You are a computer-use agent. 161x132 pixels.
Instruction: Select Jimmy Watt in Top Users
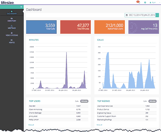58,116
